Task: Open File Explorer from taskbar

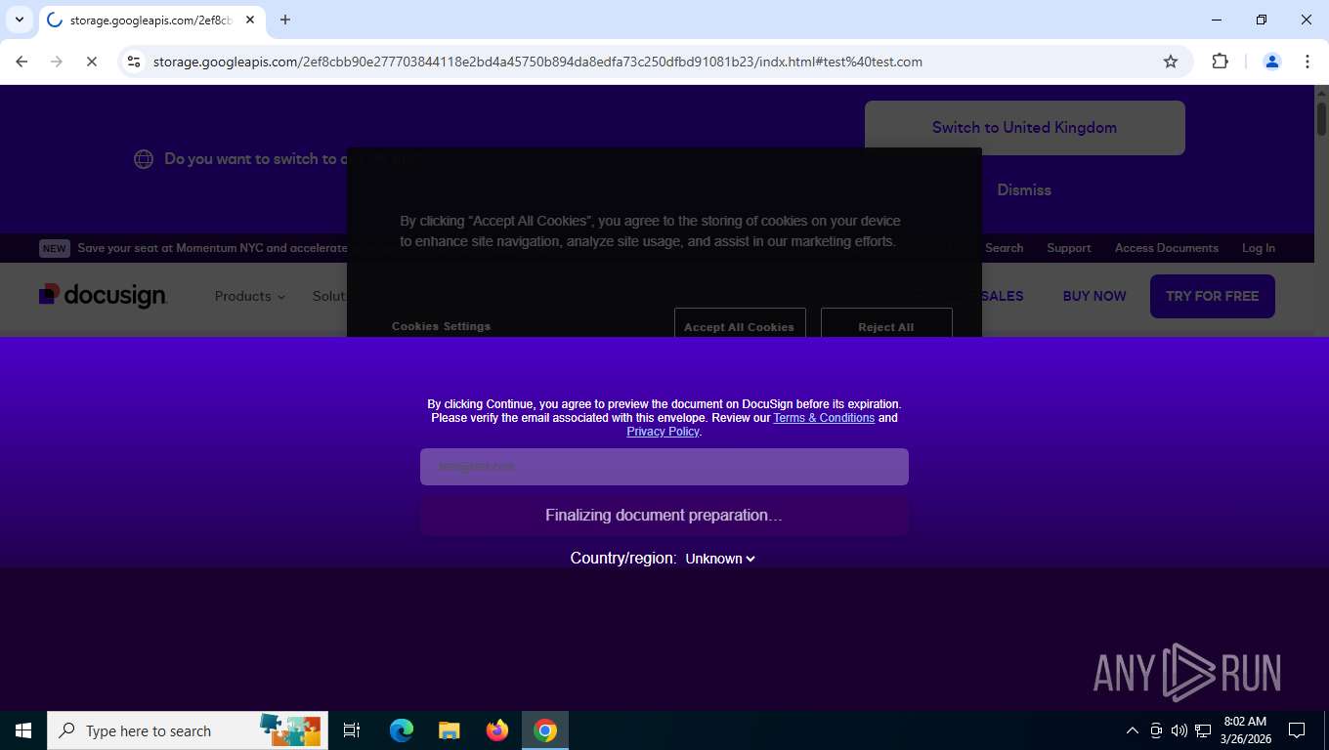Action: click(449, 730)
